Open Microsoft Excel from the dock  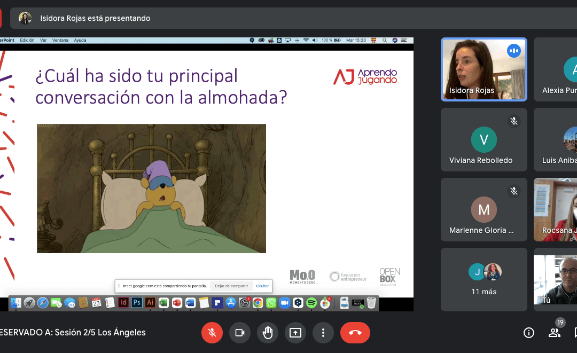[164, 303]
